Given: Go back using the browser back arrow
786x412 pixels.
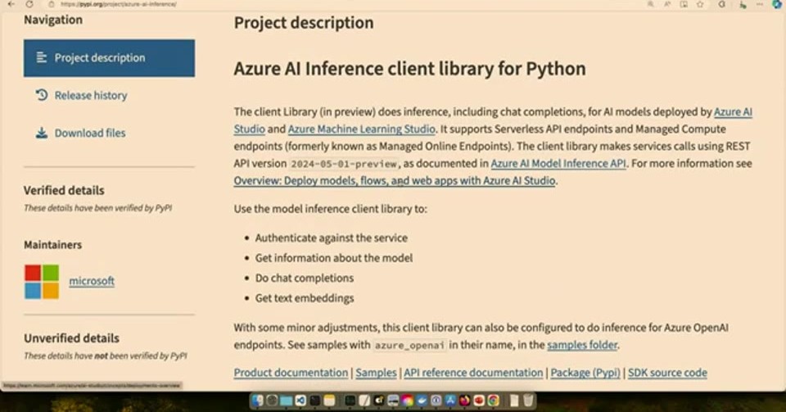Looking at the screenshot, I should click(x=11, y=4).
